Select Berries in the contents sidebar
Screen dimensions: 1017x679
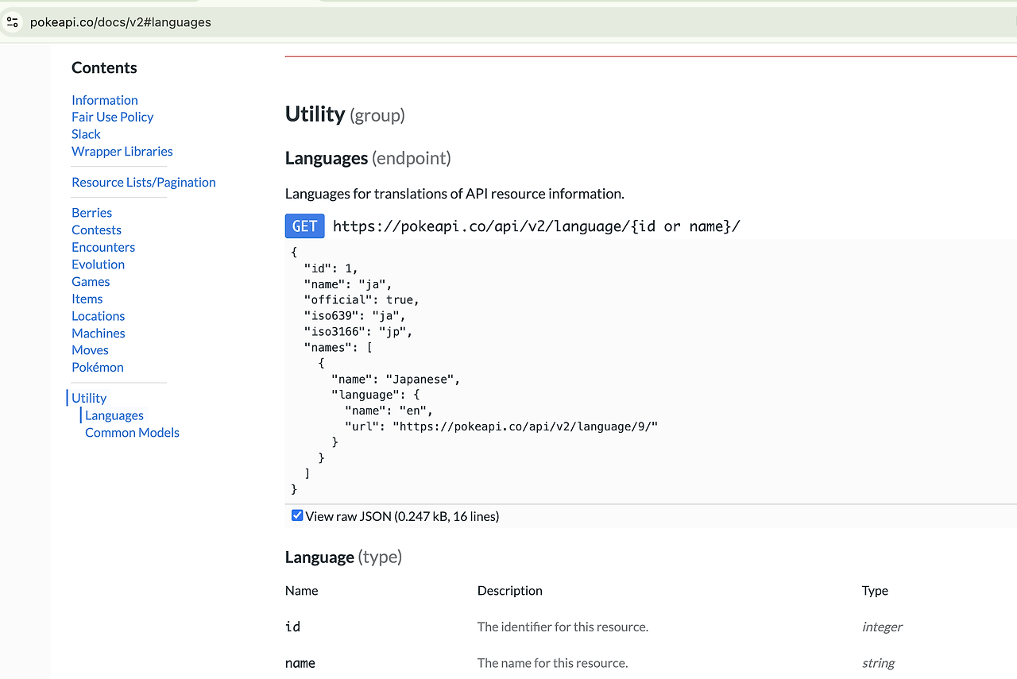pos(91,213)
